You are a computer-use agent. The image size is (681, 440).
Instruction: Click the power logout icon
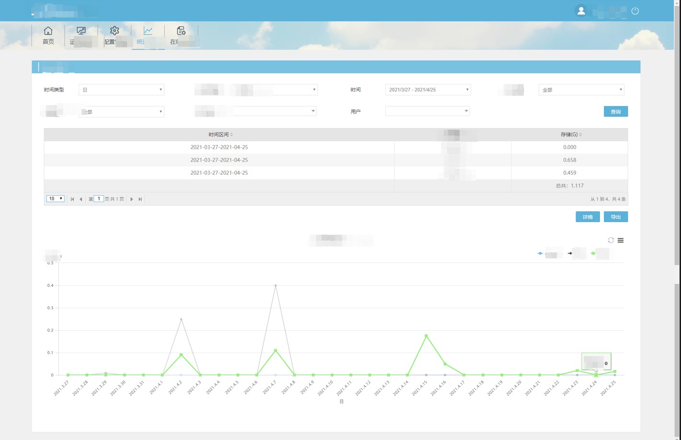(635, 11)
